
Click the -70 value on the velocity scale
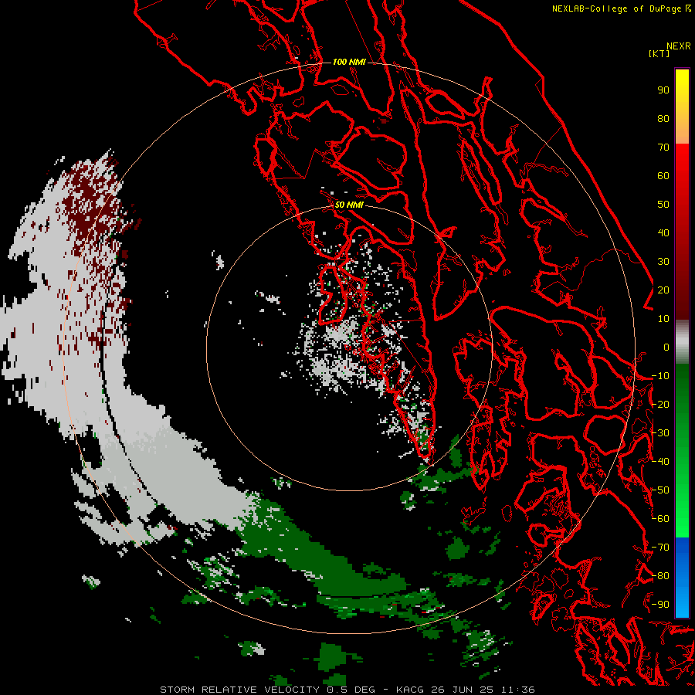tap(660, 548)
